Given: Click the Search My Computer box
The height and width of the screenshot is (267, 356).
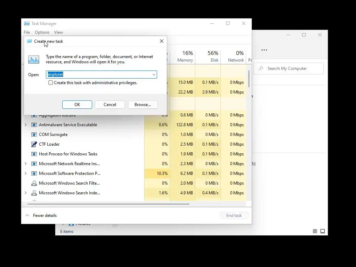Looking at the screenshot, I should click(289, 68).
